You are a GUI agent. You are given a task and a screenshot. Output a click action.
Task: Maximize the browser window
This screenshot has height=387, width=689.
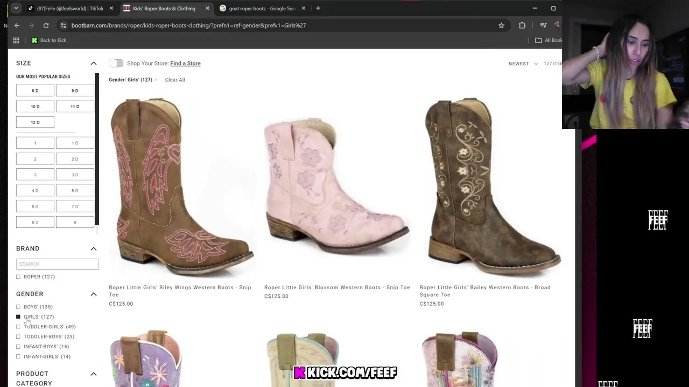(x=553, y=8)
